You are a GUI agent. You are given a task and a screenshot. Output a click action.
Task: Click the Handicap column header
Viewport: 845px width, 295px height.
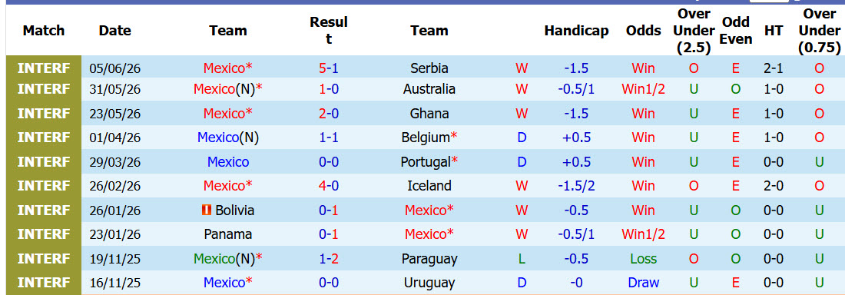[576, 31]
